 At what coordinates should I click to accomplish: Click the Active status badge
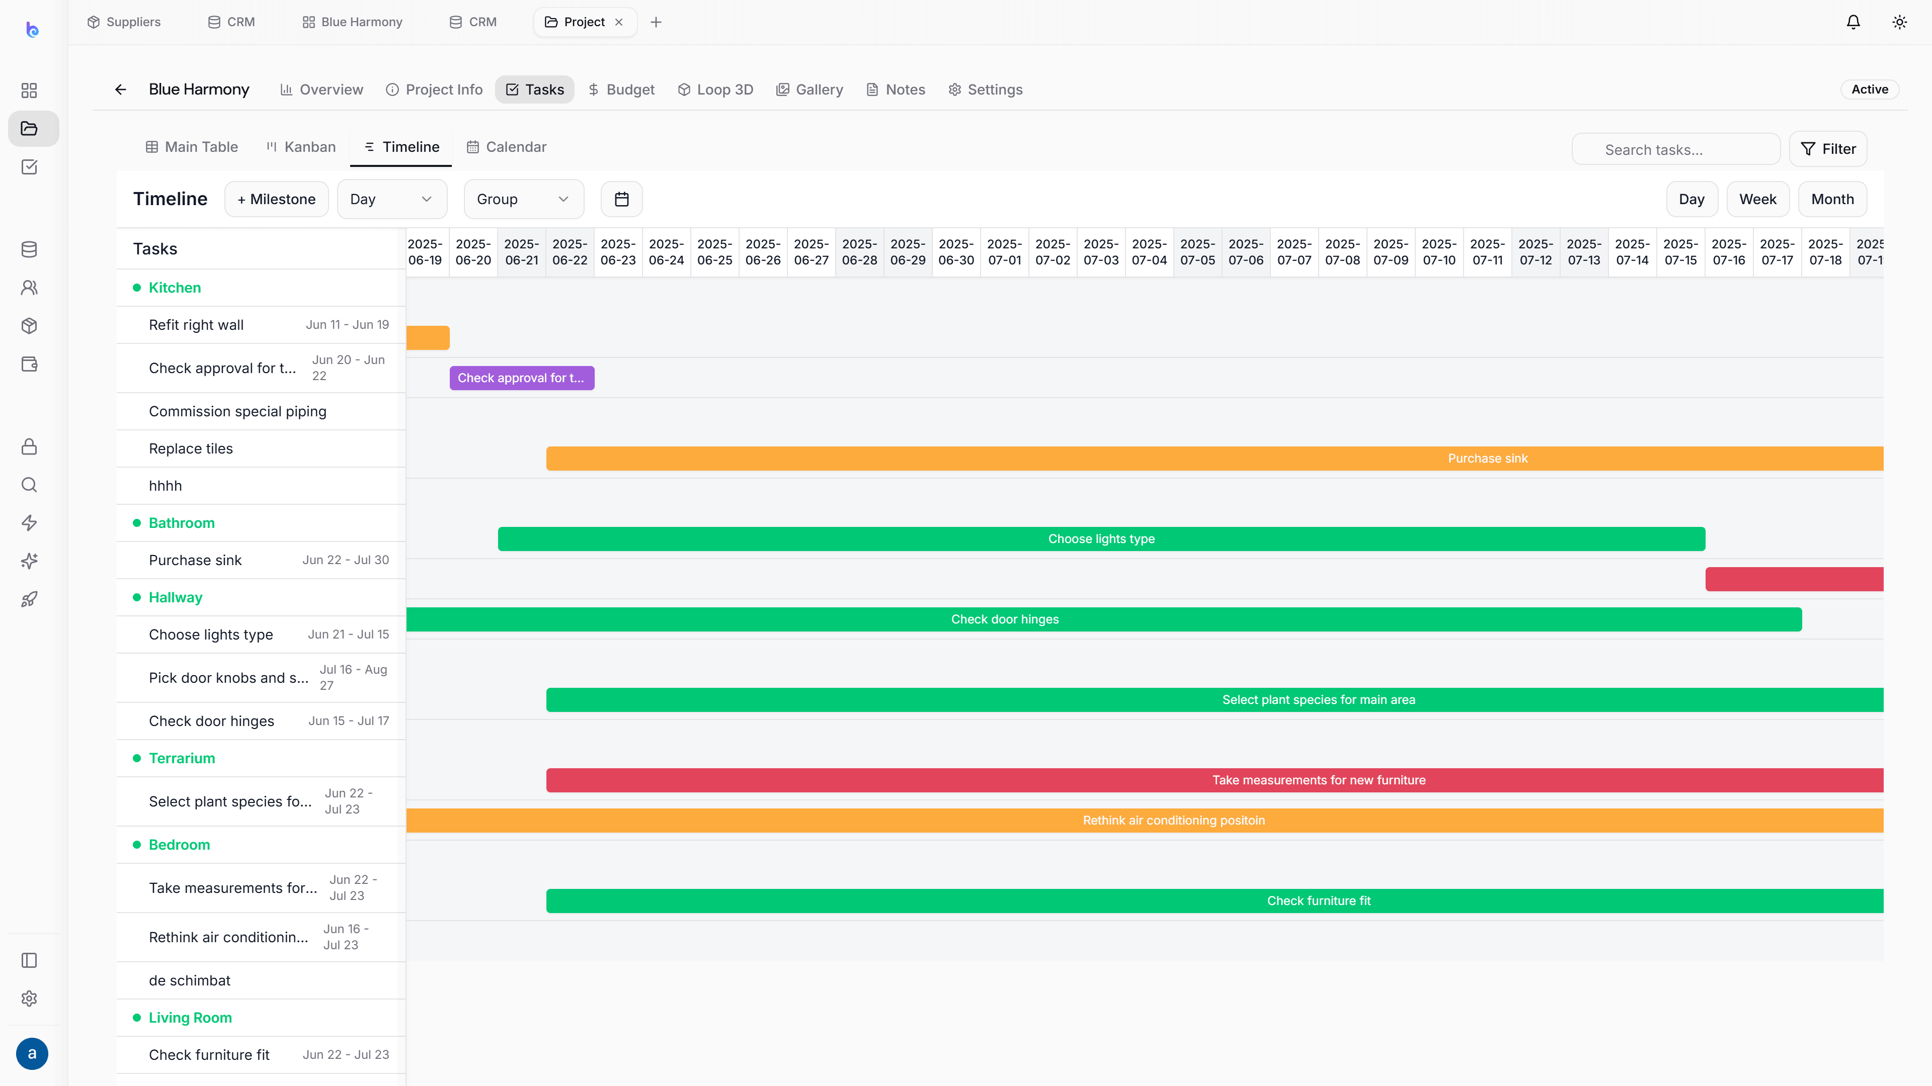click(1870, 90)
